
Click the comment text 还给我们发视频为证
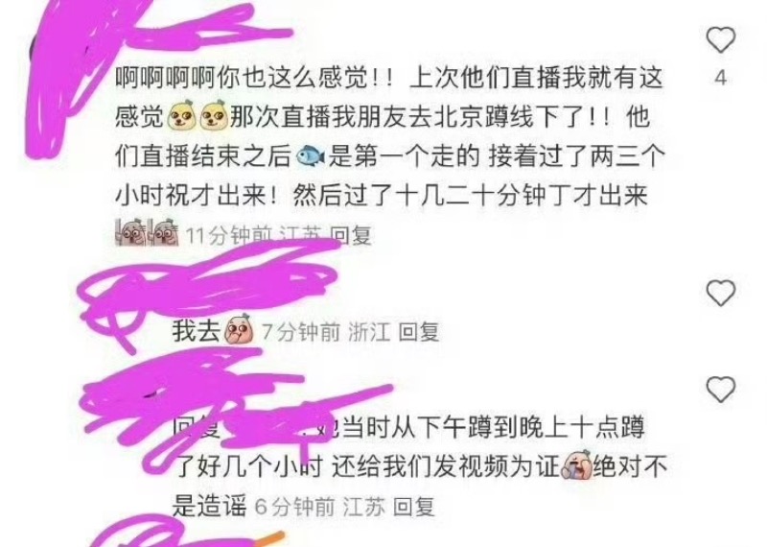click(x=445, y=466)
